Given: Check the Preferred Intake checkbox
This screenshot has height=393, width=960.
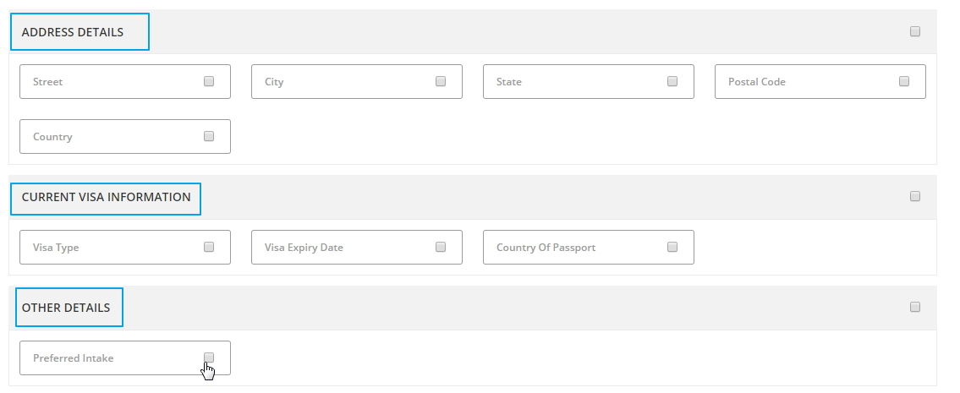Looking at the screenshot, I should [209, 357].
